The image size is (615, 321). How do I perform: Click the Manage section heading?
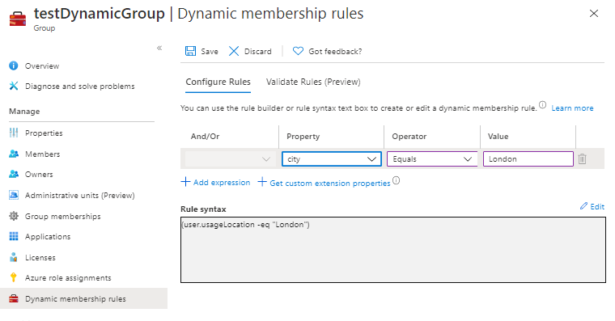[24, 112]
